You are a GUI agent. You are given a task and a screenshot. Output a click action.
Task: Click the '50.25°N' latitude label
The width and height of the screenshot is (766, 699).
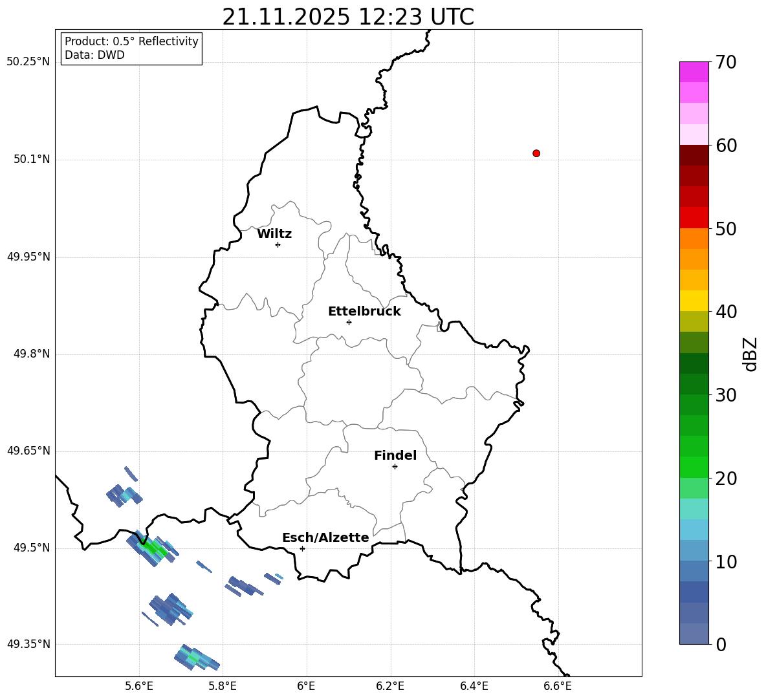[28, 62]
